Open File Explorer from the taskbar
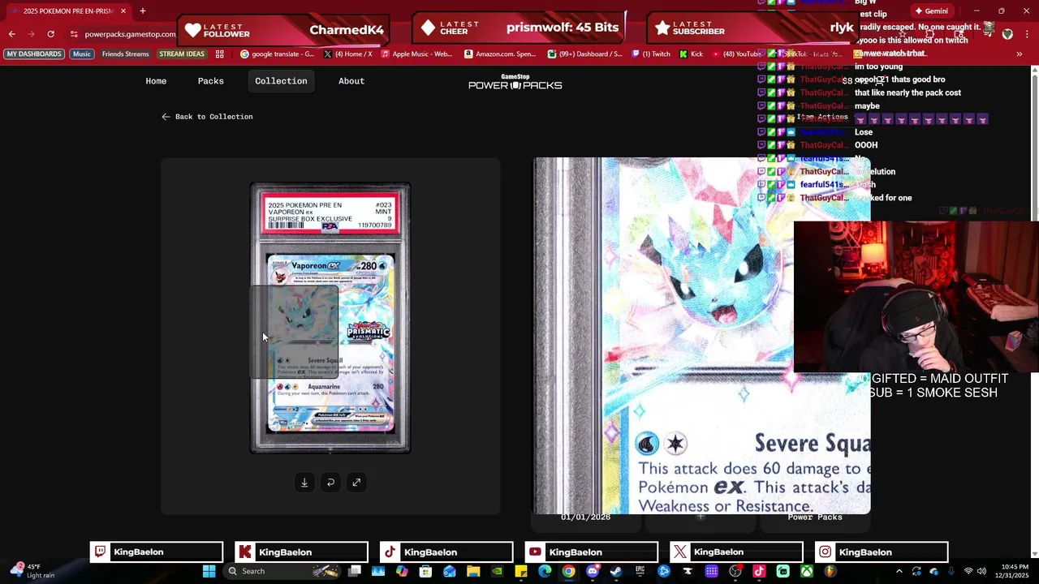 (472, 571)
